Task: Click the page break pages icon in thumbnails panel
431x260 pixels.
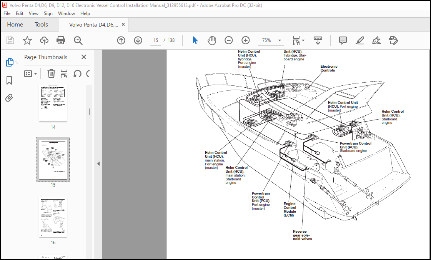Action: [64, 74]
